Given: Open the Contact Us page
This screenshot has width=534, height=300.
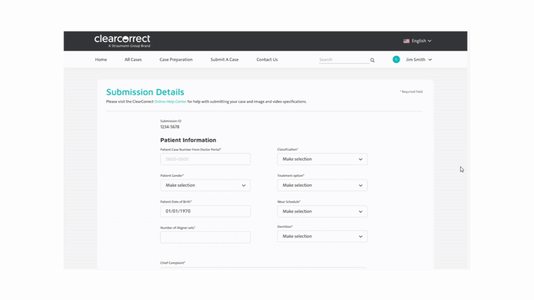Looking at the screenshot, I should coord(267,59).
